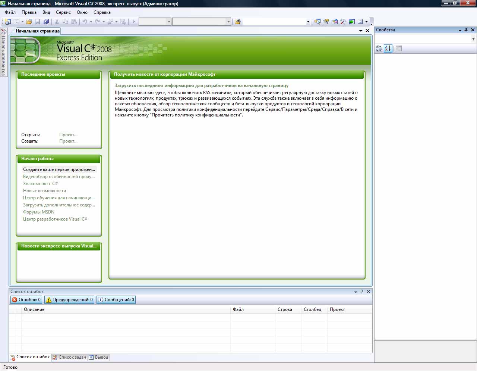Open the solution platform combo box

click(x=202, y=22)
